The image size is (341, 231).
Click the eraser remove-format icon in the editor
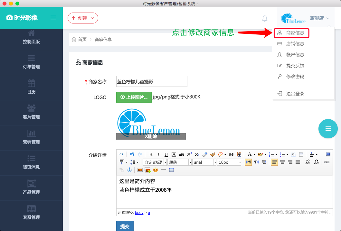205,153
